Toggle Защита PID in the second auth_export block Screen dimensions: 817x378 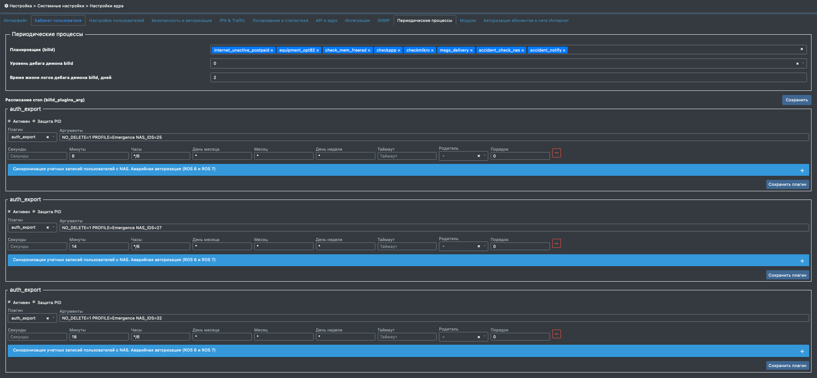[x=34, y=212]
